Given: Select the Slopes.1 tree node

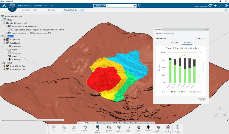Looking at the screenshot, I should pyautogui.click(x=13, y=50).
